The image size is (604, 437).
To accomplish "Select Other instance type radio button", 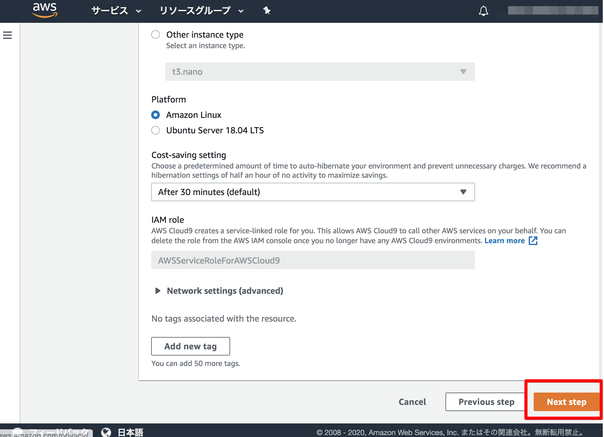I will (x=155, y=35).
